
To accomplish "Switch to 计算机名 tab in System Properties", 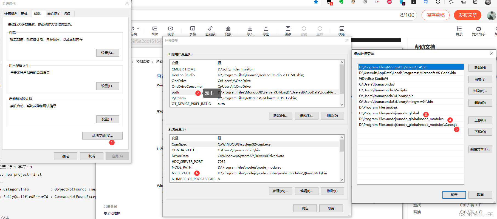I will coord(11,14).
